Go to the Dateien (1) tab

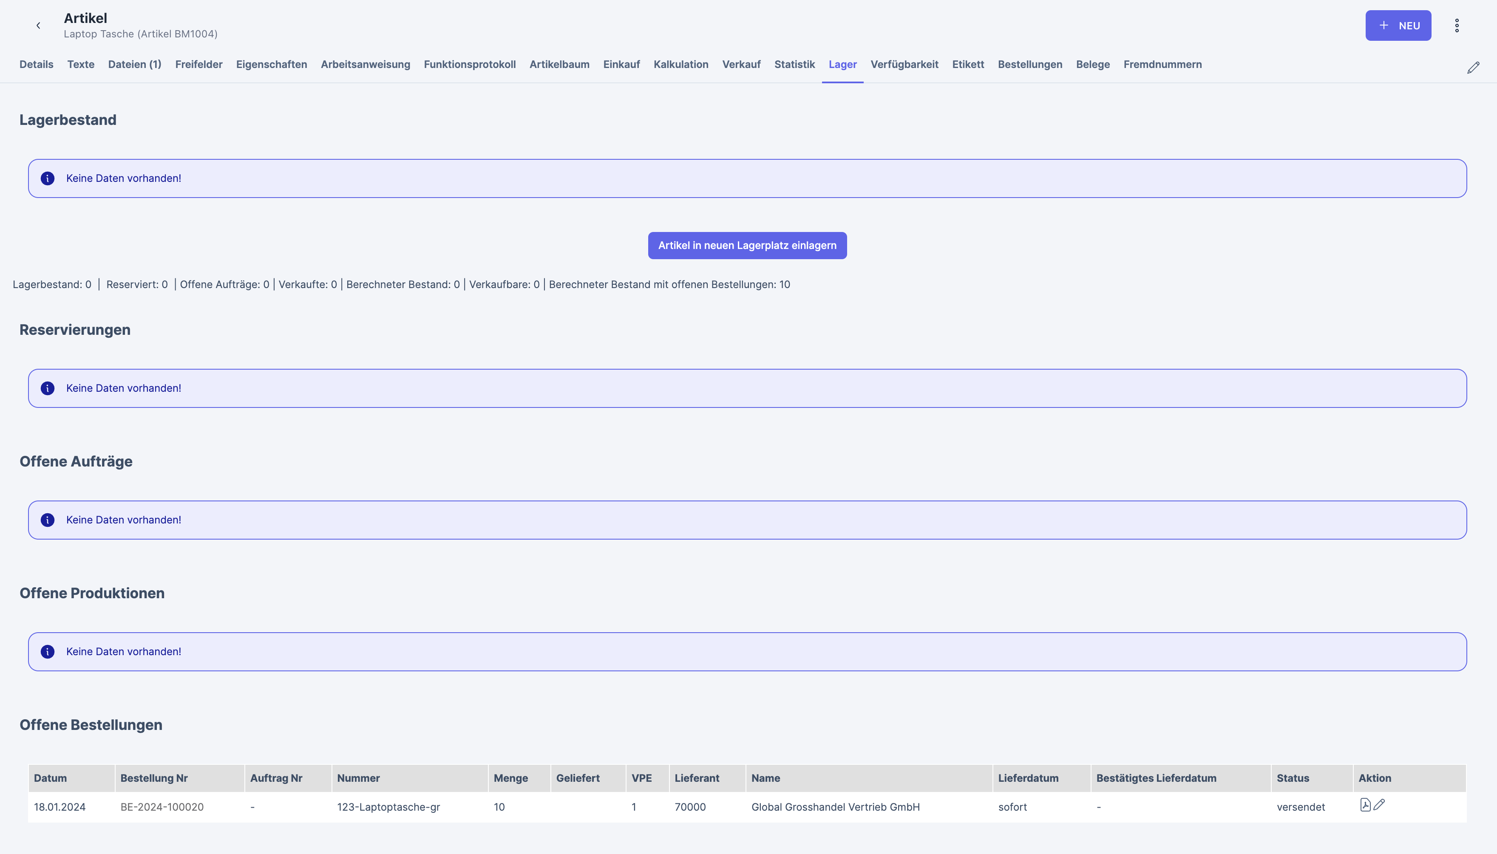(134, 65)
